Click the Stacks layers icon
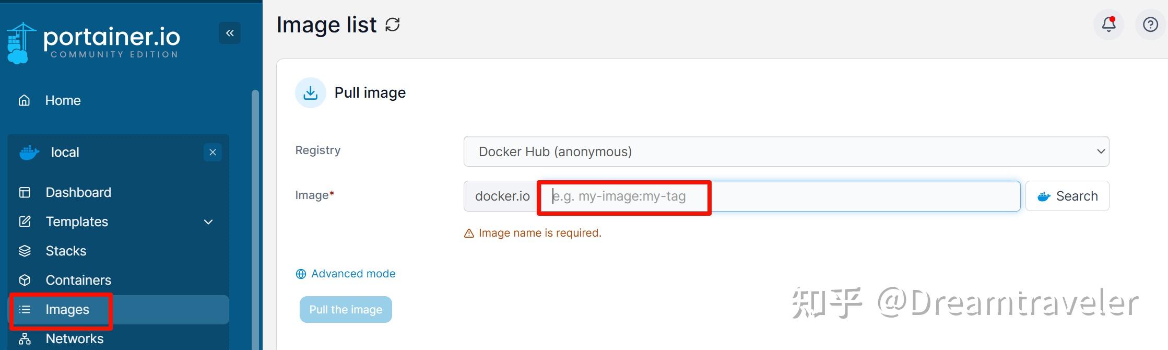1168x350 pixels. click(25, 251)
